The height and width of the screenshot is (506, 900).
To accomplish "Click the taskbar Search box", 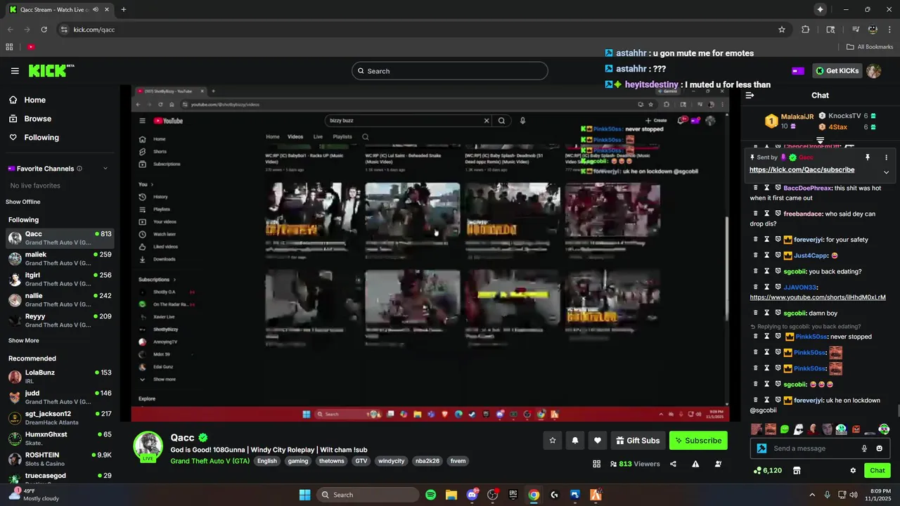I will (x=368, y=495).
